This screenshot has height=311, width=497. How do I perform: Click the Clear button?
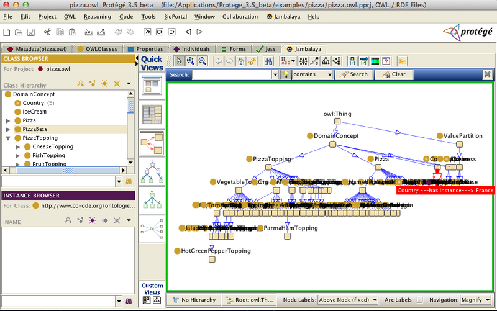click(394, 74)
